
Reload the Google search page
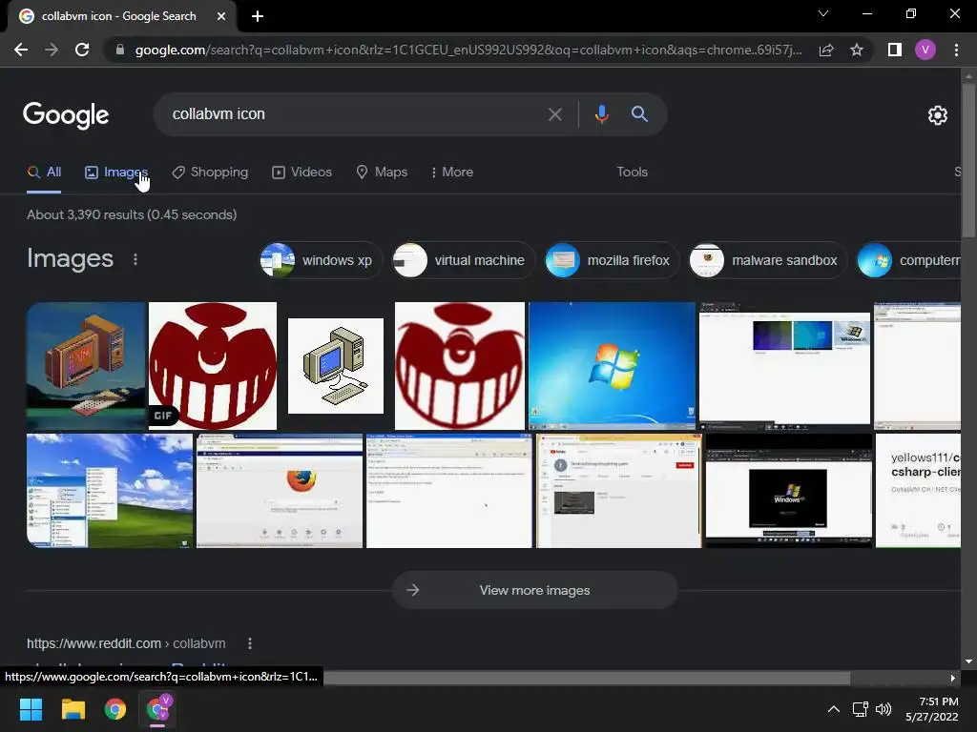coord(82,50)
